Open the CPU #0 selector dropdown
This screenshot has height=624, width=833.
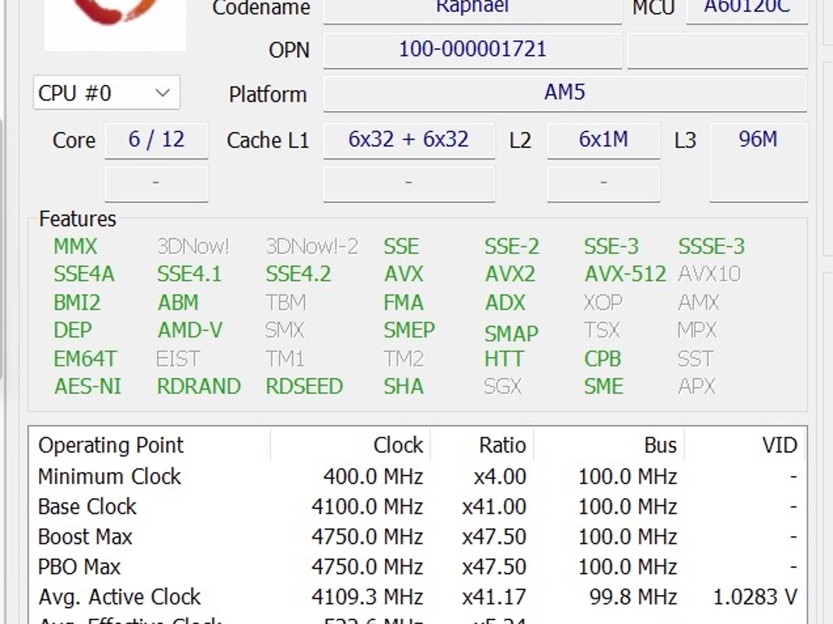pyautogui.click(x=106, y=93)
